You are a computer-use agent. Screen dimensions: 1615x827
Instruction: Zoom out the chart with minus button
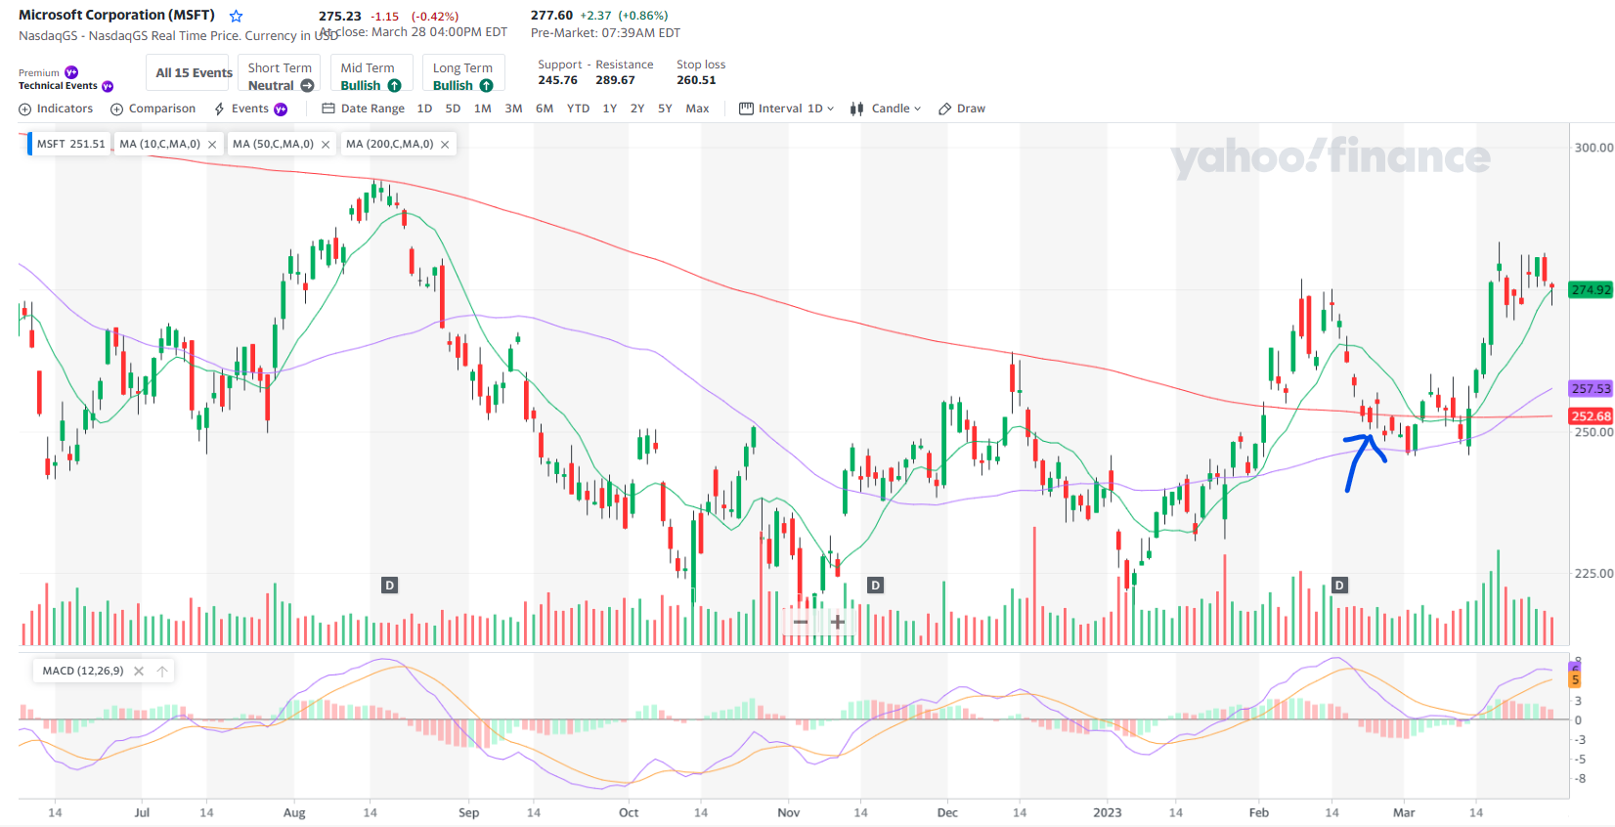[x=801, y=622]
